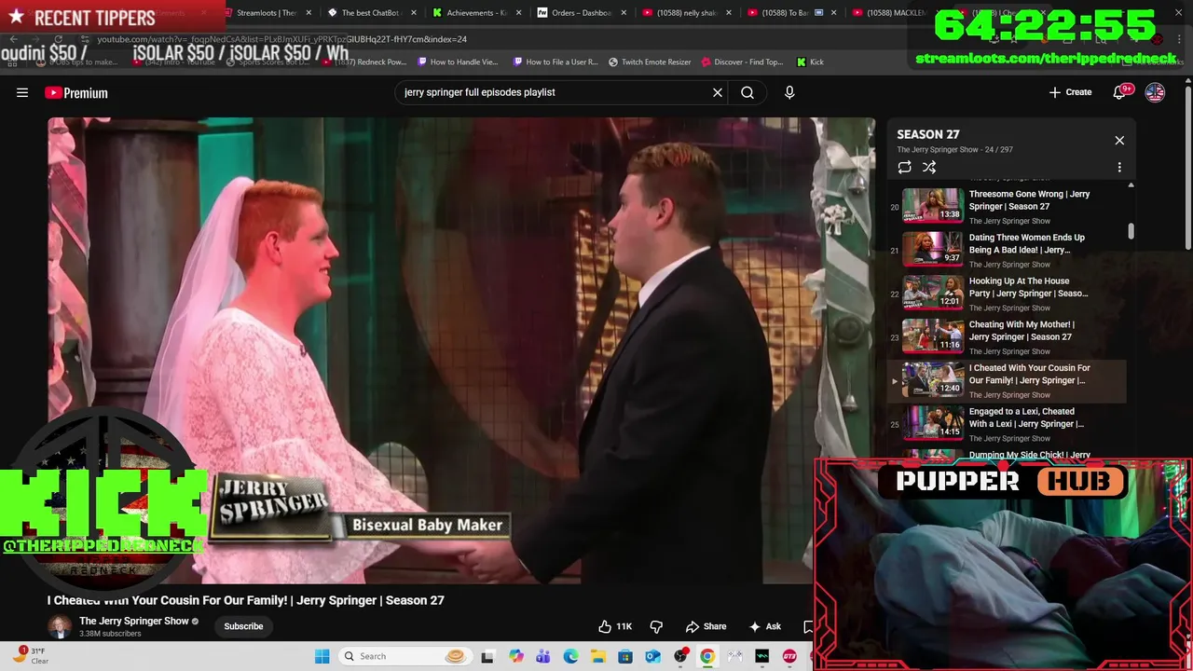Run search with magnifying glass button
The width and height of the screenshot is (1193, 671).
pos(747,92)
